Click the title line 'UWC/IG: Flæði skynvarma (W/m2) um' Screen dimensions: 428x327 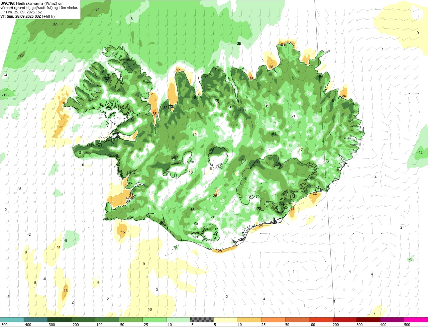[32, 3]
